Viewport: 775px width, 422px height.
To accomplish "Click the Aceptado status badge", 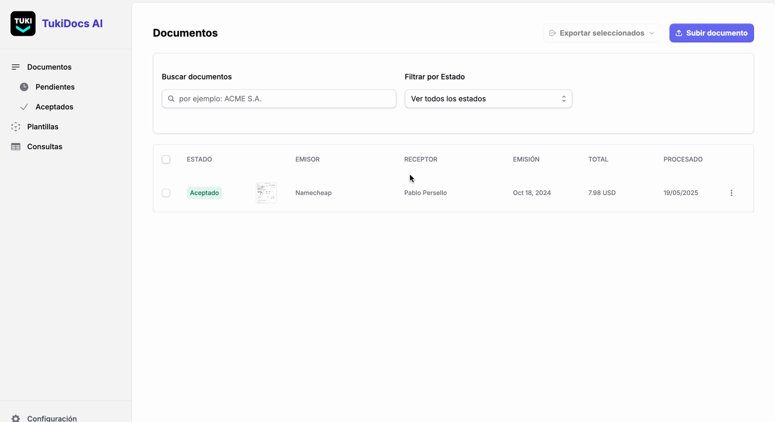I will tap(204, 193).
